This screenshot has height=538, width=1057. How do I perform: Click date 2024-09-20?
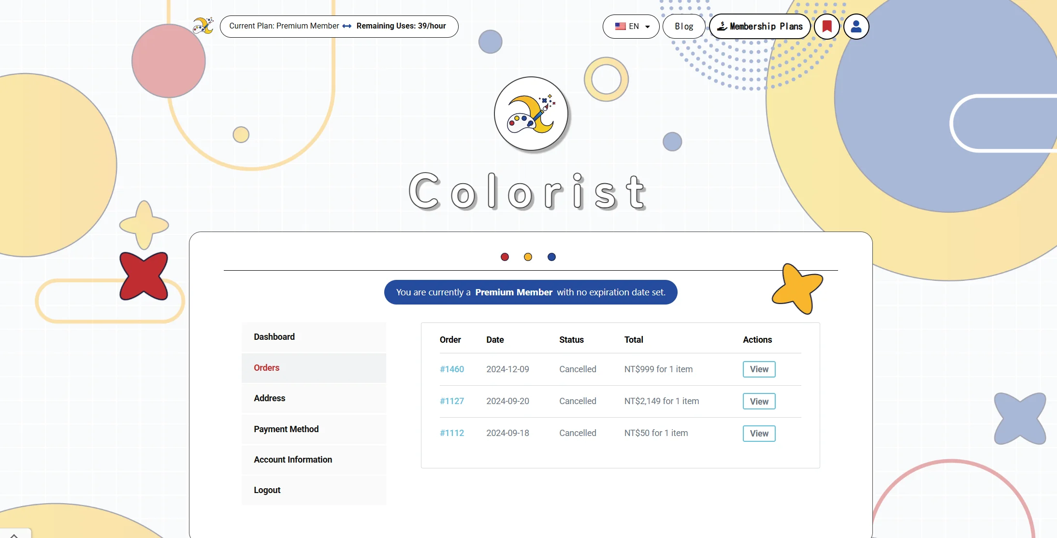coord(507,401)
